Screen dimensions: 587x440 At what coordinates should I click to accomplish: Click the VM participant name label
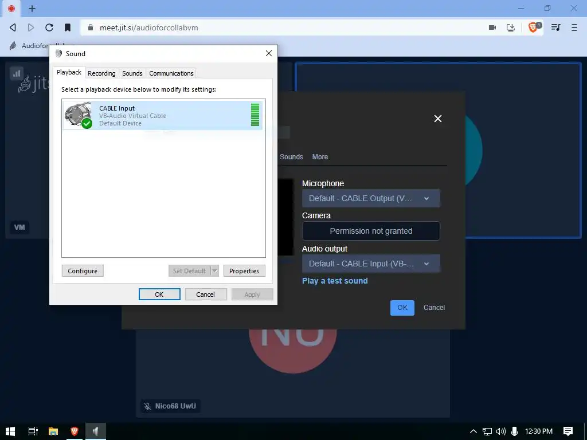pyautogui.click(x=19, y=227)
